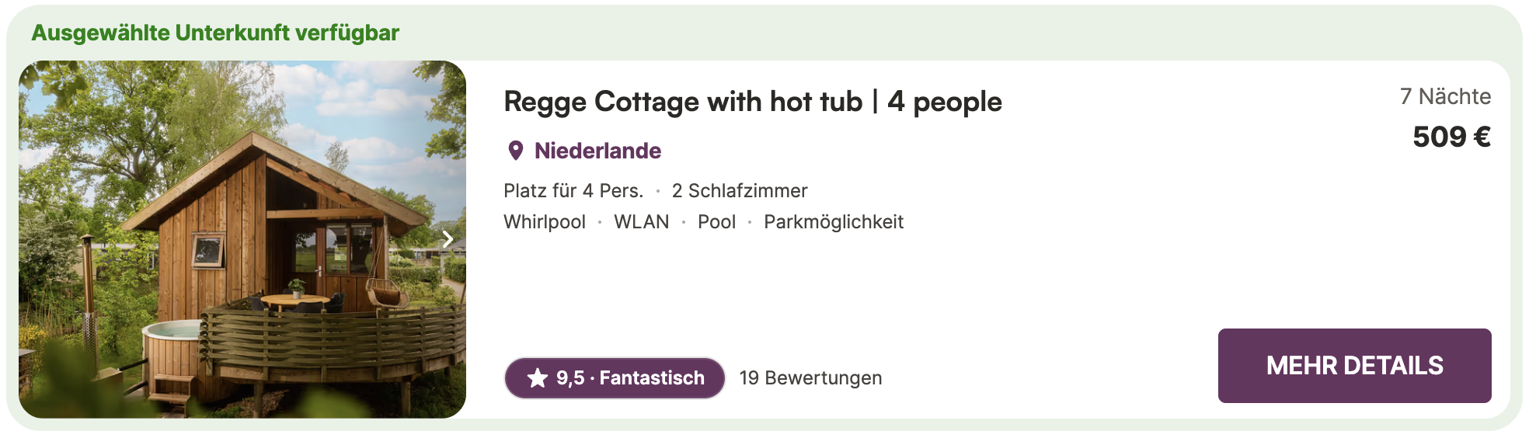Screen dimensions: 1529x438
Task: Click the Pool amenity label
Action: tap(716, 222)
